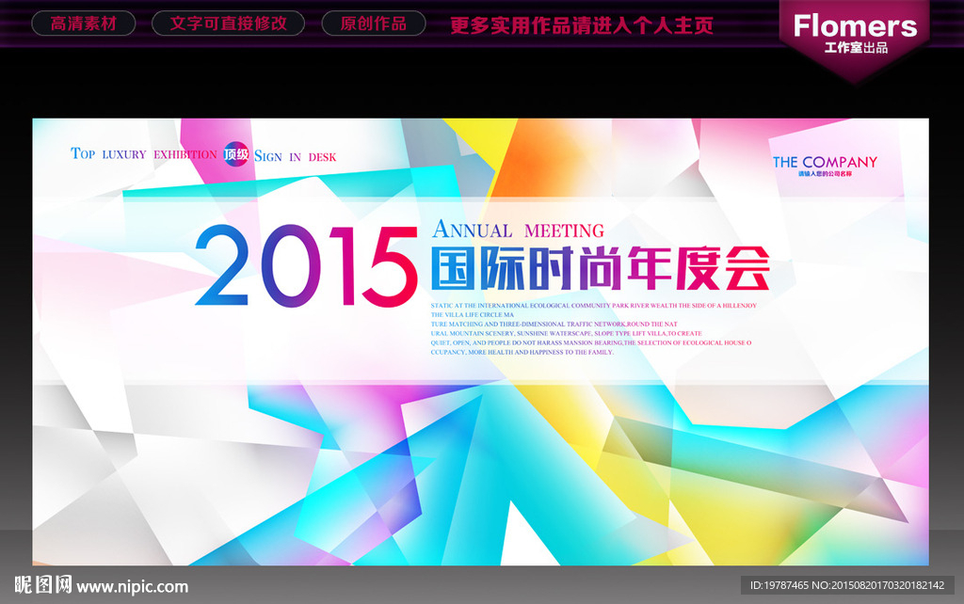Click the 原创作品 pill label

click(373, 24)
